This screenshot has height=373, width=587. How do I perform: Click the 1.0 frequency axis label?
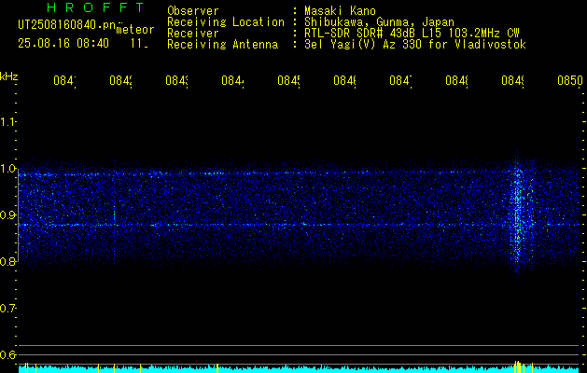coord(7,169)
